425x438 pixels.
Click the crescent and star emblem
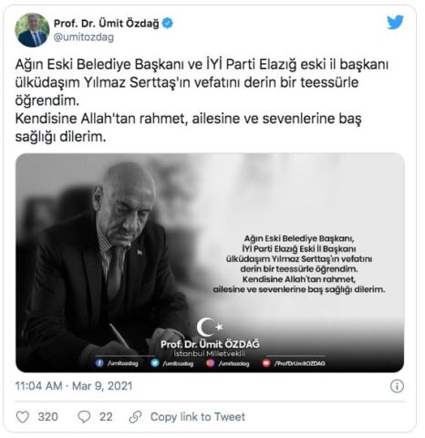[x=210, y=327]
